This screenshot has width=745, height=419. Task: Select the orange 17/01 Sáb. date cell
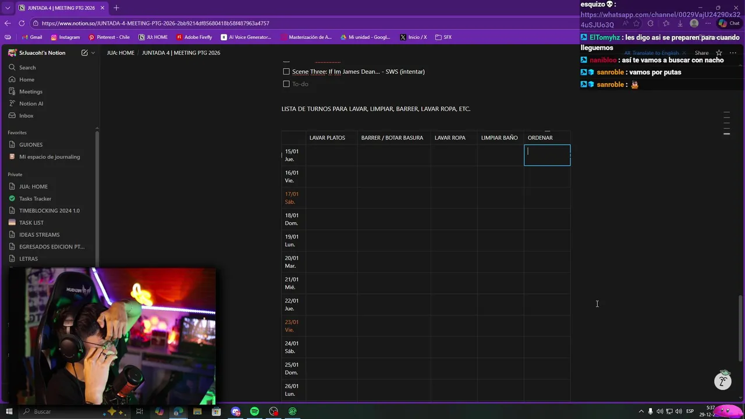pyautogui.click(x=294, y=198)
